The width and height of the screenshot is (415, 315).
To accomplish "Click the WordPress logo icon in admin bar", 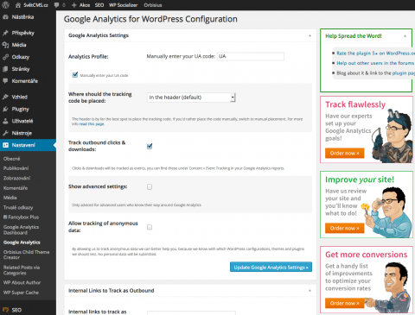I will 6,5.
